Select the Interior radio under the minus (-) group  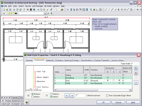click(51, 97)
